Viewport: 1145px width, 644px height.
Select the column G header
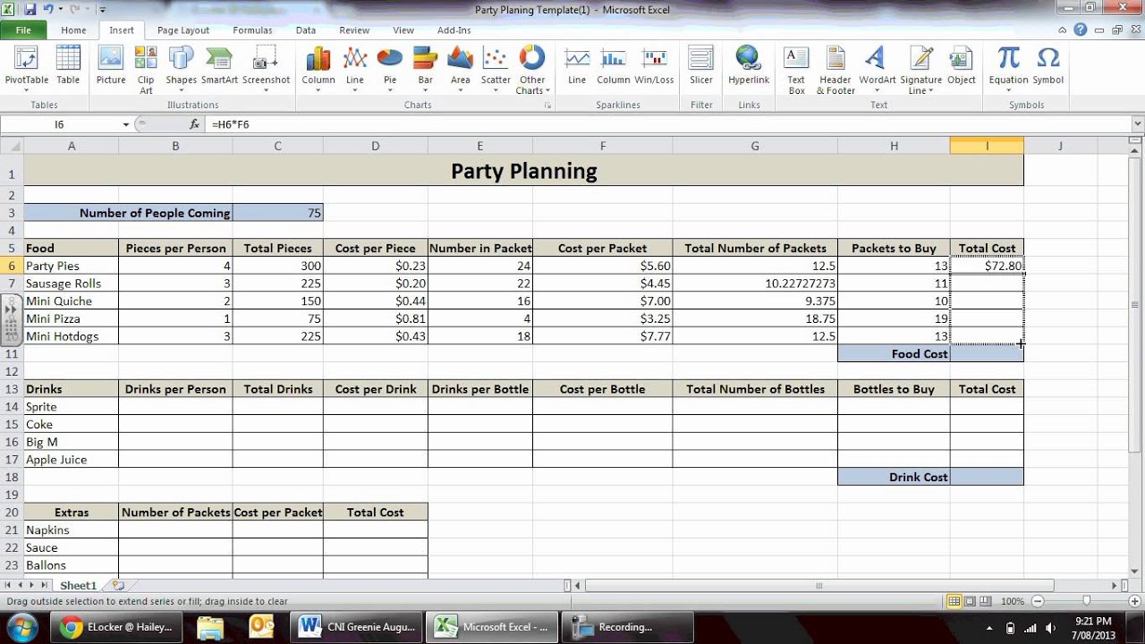[755, 146]
